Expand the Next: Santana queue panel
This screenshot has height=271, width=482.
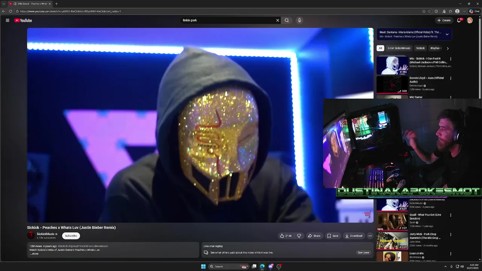[447, 34]
